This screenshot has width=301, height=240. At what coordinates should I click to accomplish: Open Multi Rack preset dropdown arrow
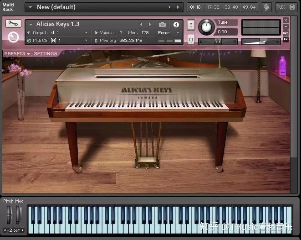30,7
